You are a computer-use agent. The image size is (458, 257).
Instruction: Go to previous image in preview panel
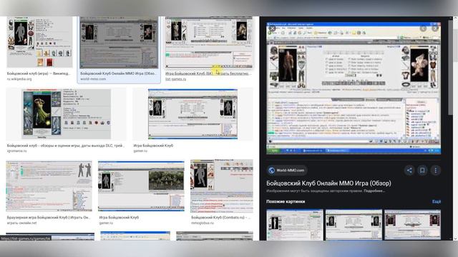pyautogui.click(x=423, y=29)
